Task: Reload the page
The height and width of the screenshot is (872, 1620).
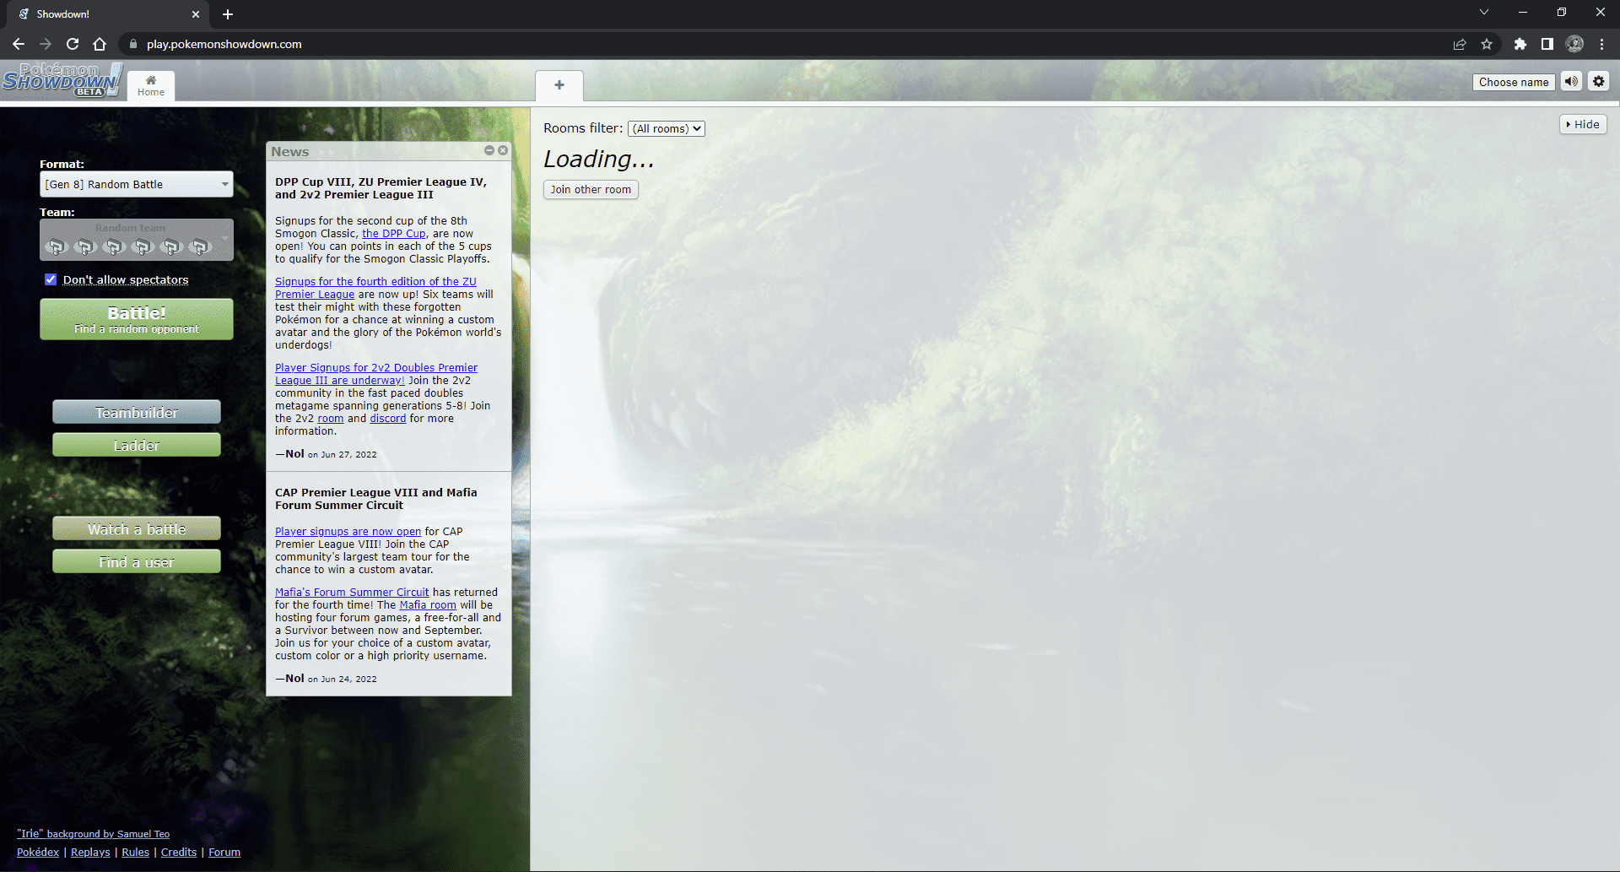Action: (x=73, y=44)
